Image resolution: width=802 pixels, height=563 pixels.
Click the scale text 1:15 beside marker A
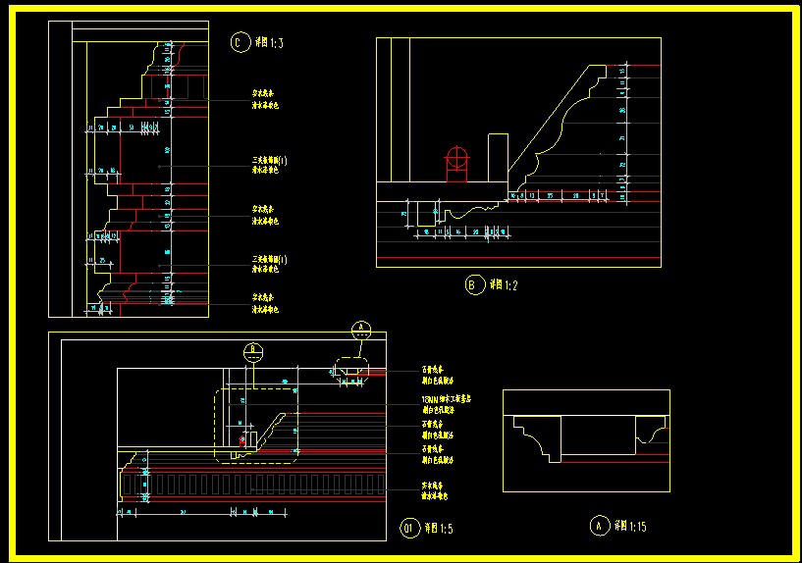(x=637, y=526)
